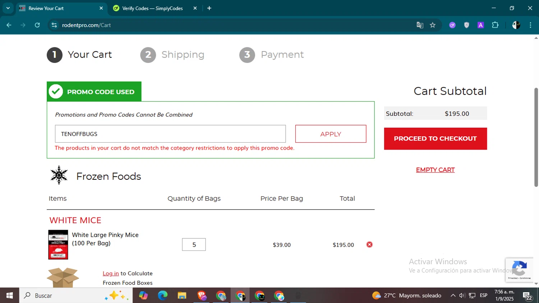Click the promo code field with TENOFFBUGS
Screen dimensions: 539x303
170,134
